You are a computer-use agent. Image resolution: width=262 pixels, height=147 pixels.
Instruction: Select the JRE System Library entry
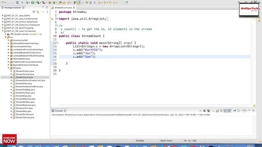tap(26, 34)
